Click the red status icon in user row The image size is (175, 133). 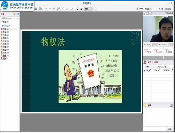173,70
